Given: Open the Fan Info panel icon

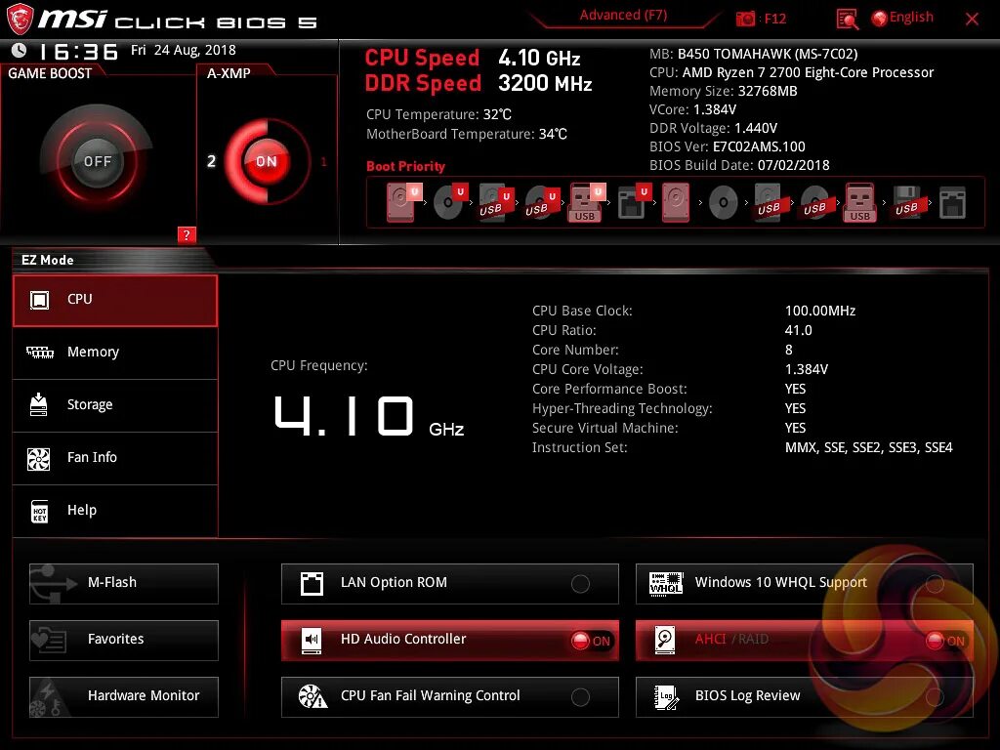Looking at the screenshot, I should [40, 457].
